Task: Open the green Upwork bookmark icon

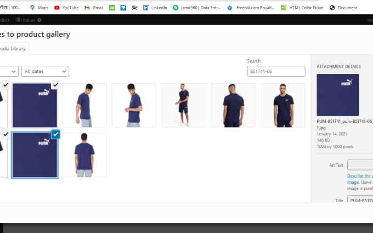Action: click(112, 8)
